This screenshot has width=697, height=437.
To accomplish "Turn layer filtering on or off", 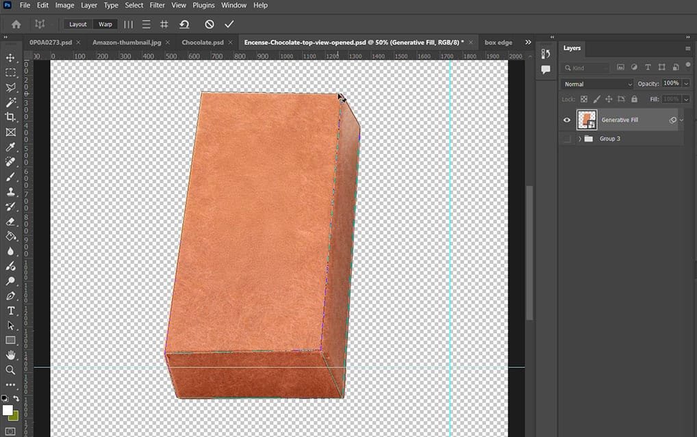I will pos(688,65).
